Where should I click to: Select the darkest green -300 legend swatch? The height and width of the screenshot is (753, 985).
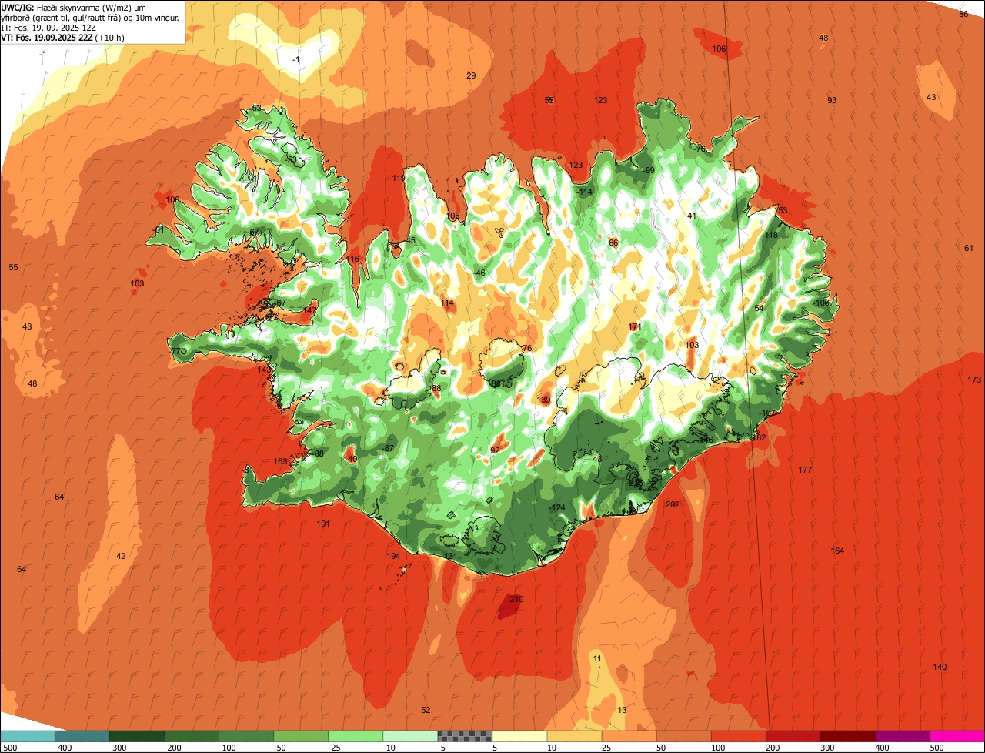[136, 736]
